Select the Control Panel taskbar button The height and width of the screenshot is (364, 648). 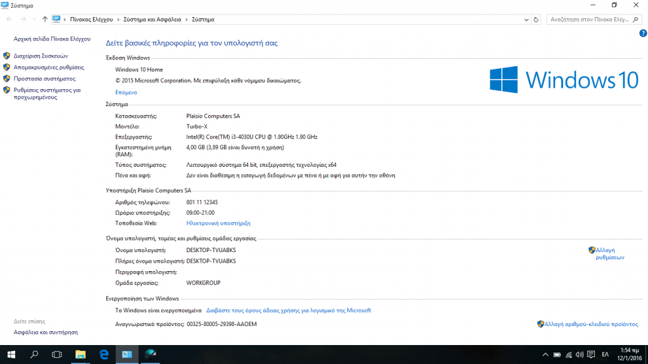click(127, 355)
